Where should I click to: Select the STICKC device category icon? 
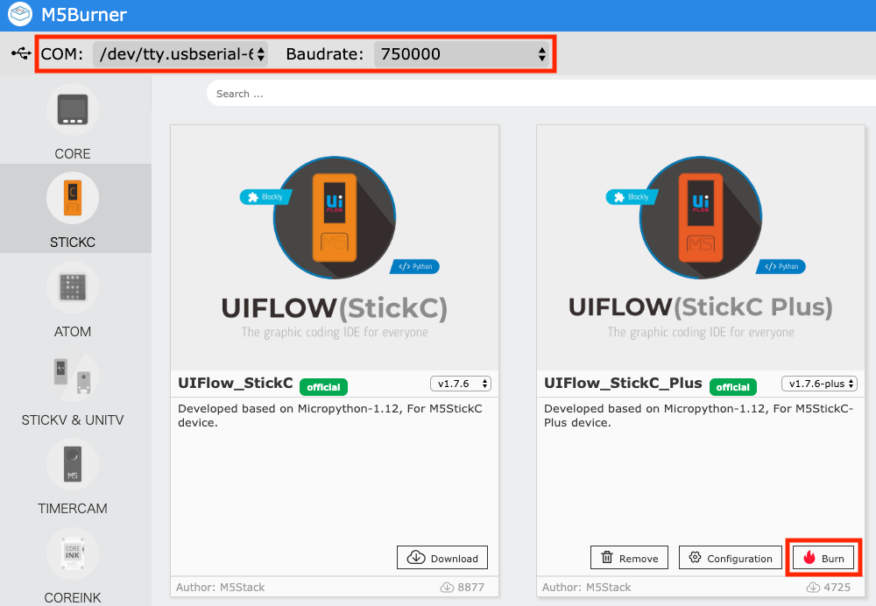pyautogui.click(x=73, y=198)
